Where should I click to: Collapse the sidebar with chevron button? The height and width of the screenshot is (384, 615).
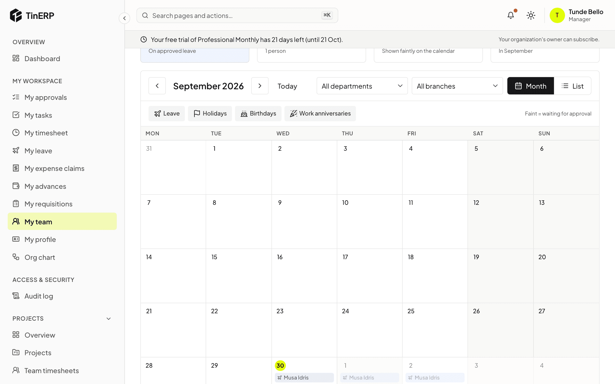pos(124,18)
